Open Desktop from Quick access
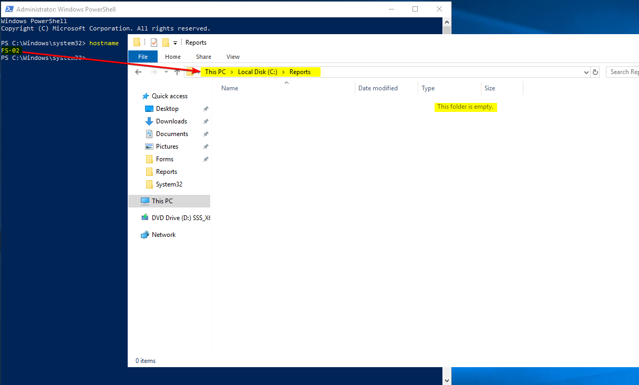 coord(167,109)
